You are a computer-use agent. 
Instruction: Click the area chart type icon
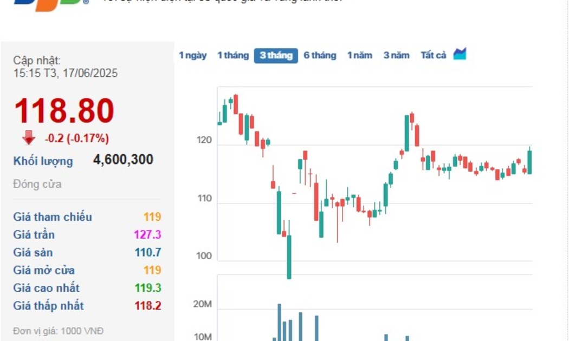[x=460, y=54]
